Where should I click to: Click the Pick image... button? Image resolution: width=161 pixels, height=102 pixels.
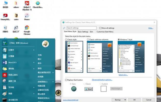tap(116, 88)
